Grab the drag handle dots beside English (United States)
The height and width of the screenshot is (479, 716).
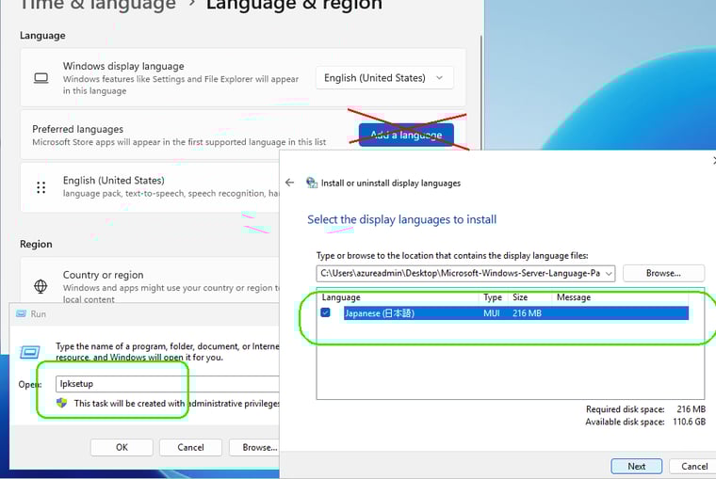(x=41, y=187)
